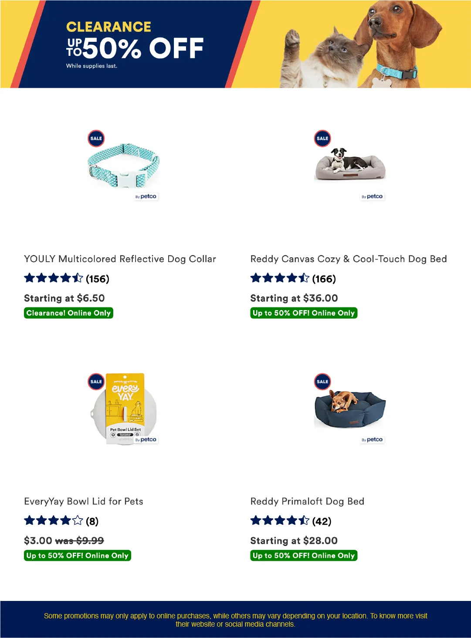The width and height of the screenshot is (471, 638).
Task: Click the 50% OFF tag under Reddy Canvas bed
Action: [x=304, y=313]
